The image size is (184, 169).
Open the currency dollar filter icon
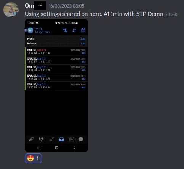[65, 30]
